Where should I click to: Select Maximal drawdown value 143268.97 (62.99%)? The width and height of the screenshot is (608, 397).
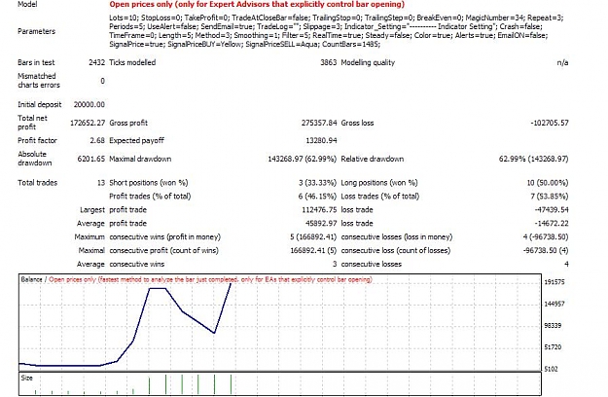point(303,159)
